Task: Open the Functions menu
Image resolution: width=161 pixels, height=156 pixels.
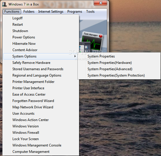Action: click(12, 12)
